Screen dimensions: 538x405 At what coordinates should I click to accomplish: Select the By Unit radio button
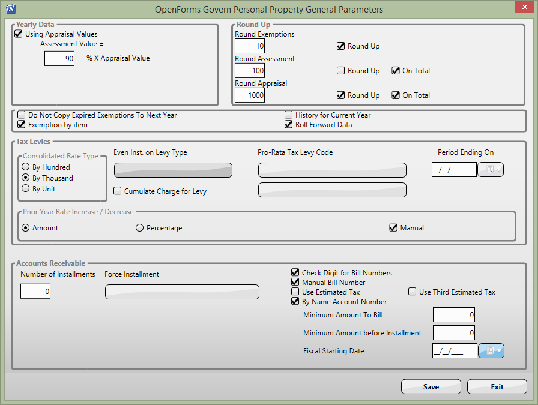click(x=26, y=188)
